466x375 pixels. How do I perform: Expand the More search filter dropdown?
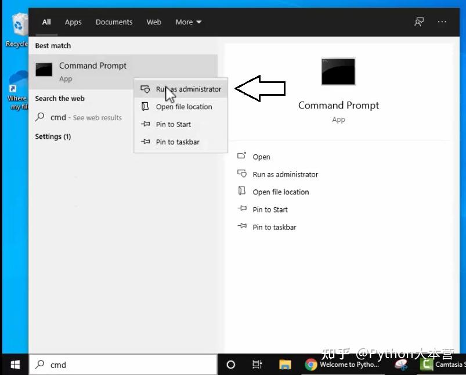(187, 21)
